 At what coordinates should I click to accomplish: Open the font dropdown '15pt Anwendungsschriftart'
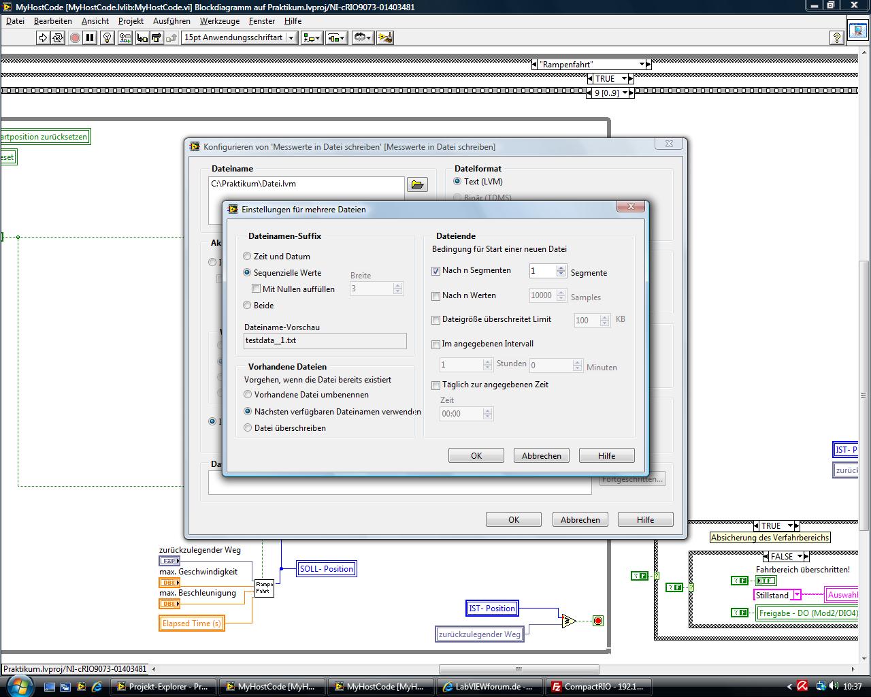239,38
